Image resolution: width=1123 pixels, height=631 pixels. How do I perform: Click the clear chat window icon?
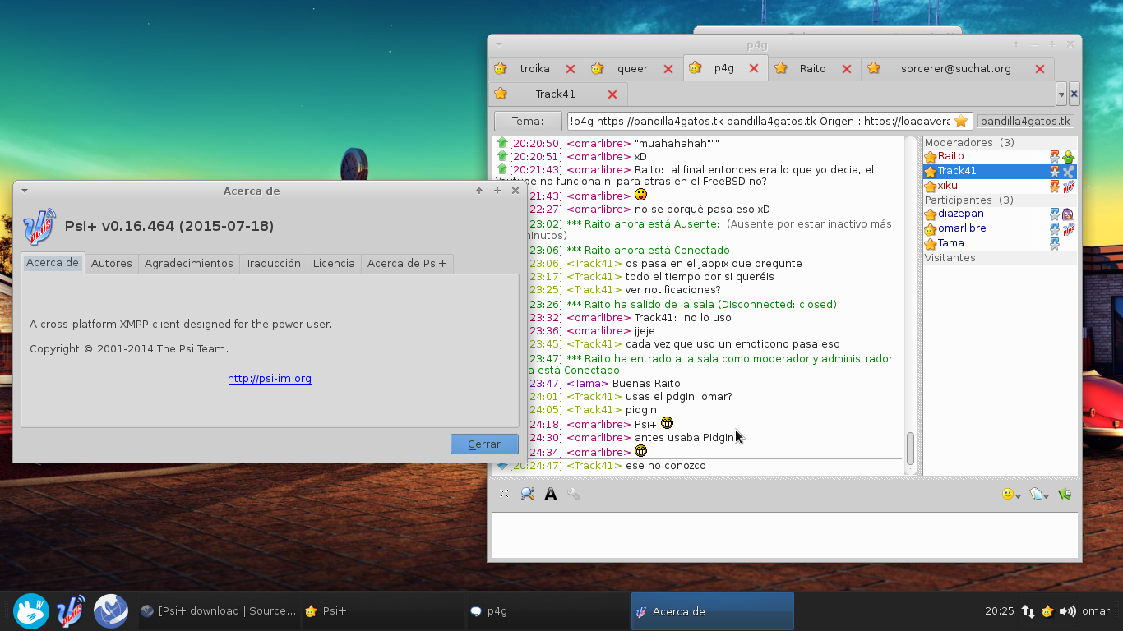coord(504,494)
